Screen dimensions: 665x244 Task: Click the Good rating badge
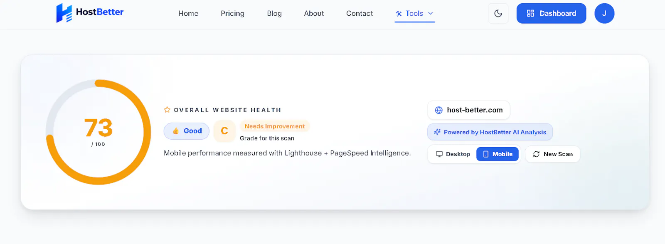coord(187,131)
